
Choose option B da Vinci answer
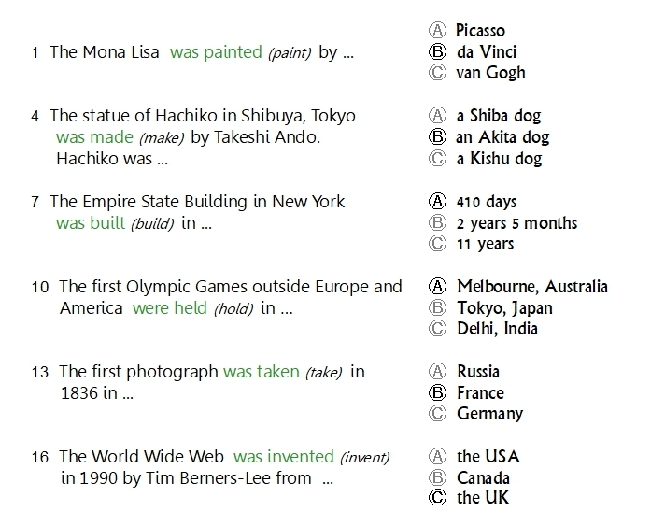pos(436,52)
